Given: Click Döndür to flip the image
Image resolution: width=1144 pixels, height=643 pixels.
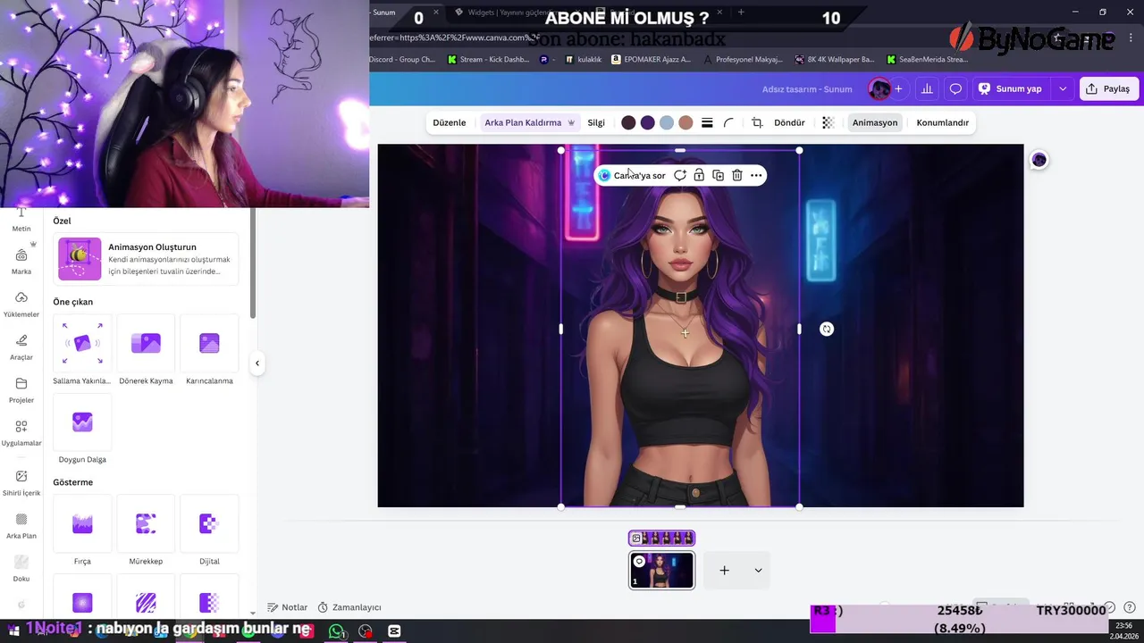Looking at the screenshot, I should (x=789, y=122).
